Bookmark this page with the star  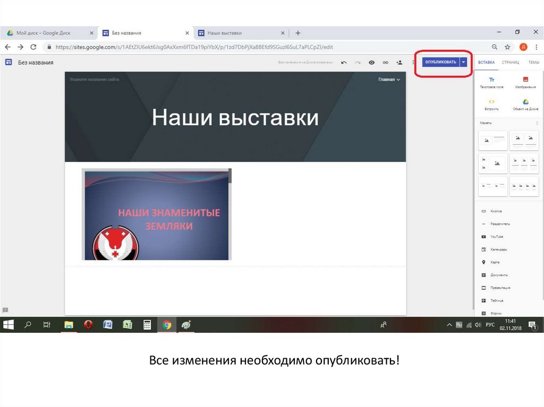[x=507, y=47]
